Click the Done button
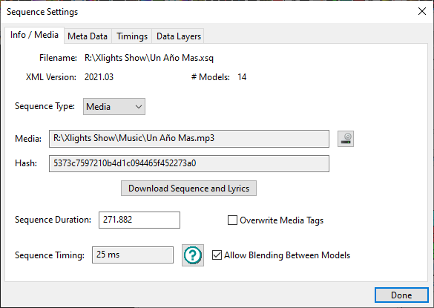434x308 pixels. [x=401, y=295]
